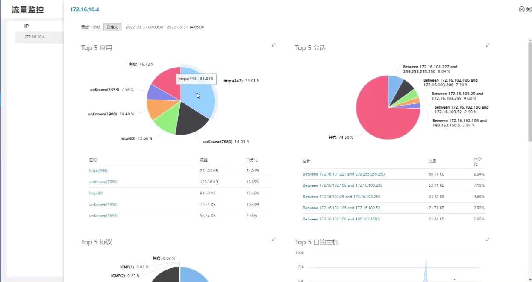This screenshot has height=282, width=532.
Task: Open session Between 172.16.102.106 and 172.16.103.52 row link
Action: click(x=341, y=208)
